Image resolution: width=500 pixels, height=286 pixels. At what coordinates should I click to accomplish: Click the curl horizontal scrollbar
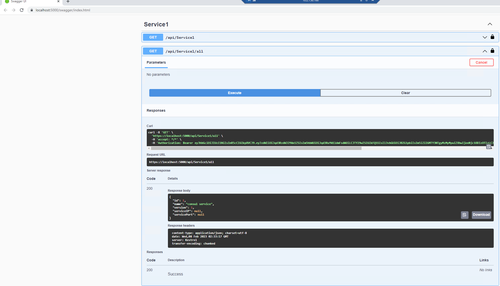[x=256, y=148]
